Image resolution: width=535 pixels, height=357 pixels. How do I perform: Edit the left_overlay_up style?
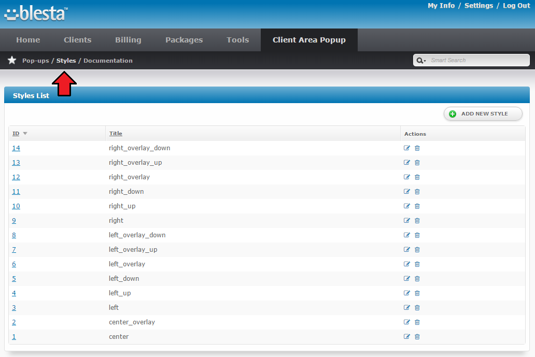[x=407, y=249]
